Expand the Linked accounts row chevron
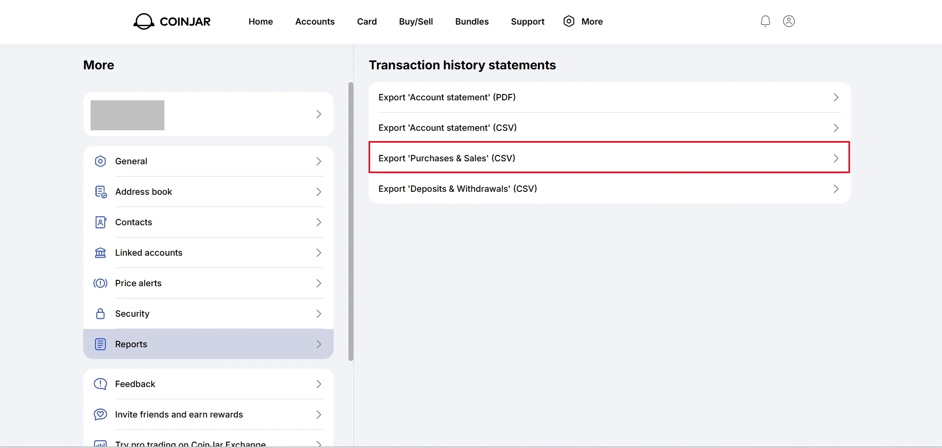This screenshot has height=448, width=942. click(x=319, y=253)
